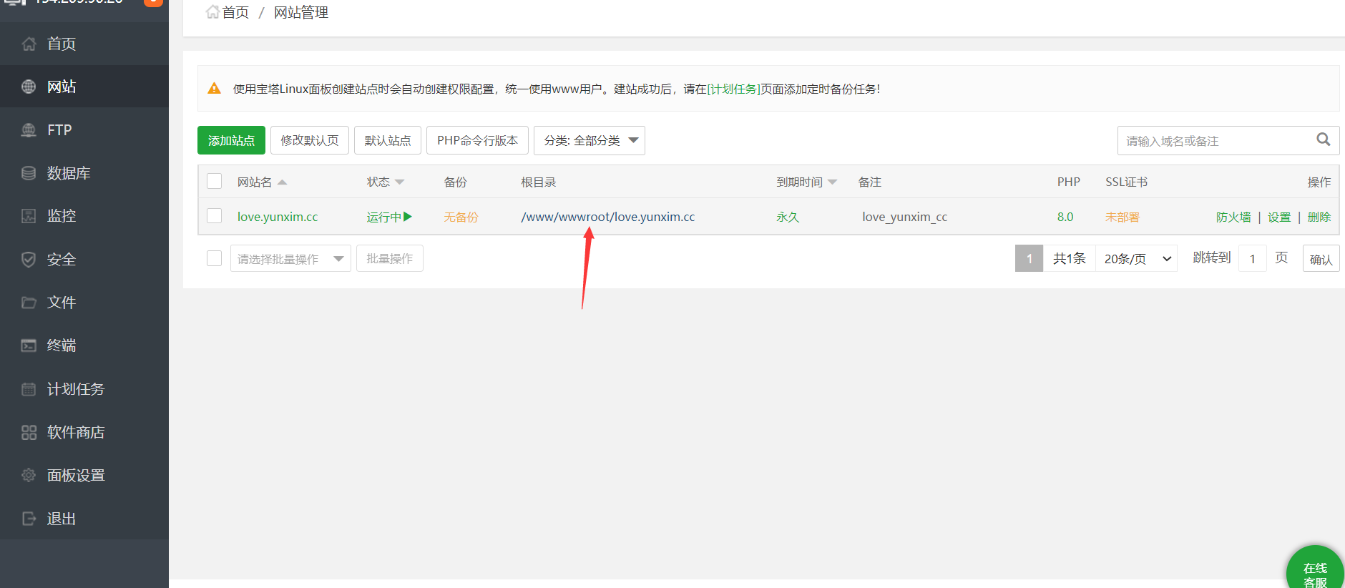Check the love.yunxim.cc row checkbox

(214, 216)
